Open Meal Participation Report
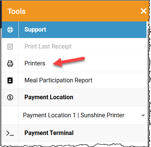 coord(74,80)
